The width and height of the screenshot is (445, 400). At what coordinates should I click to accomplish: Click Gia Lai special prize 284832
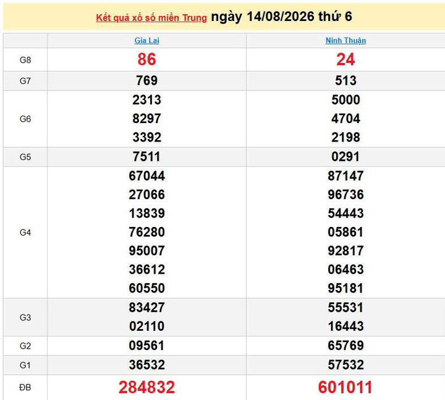(x=146, y=387)
